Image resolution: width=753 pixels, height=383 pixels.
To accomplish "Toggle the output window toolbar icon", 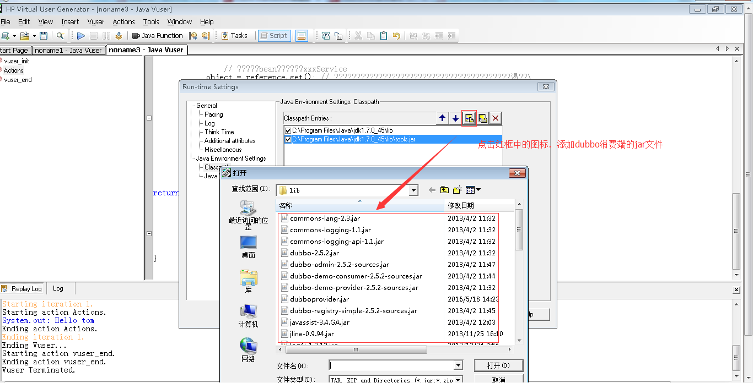I will click(302, 36).
